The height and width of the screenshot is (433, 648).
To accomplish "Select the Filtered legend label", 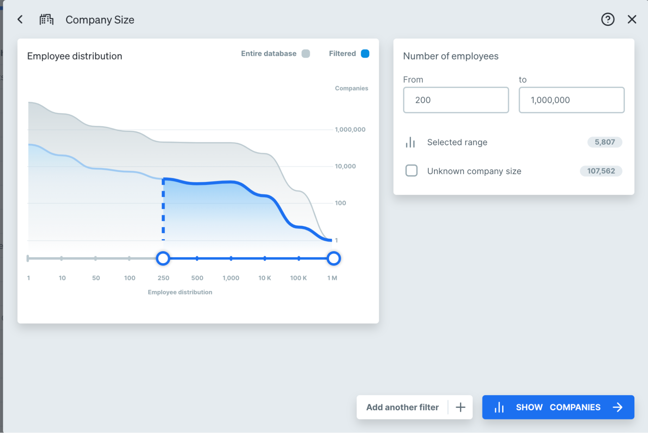I will coord(342,53).
